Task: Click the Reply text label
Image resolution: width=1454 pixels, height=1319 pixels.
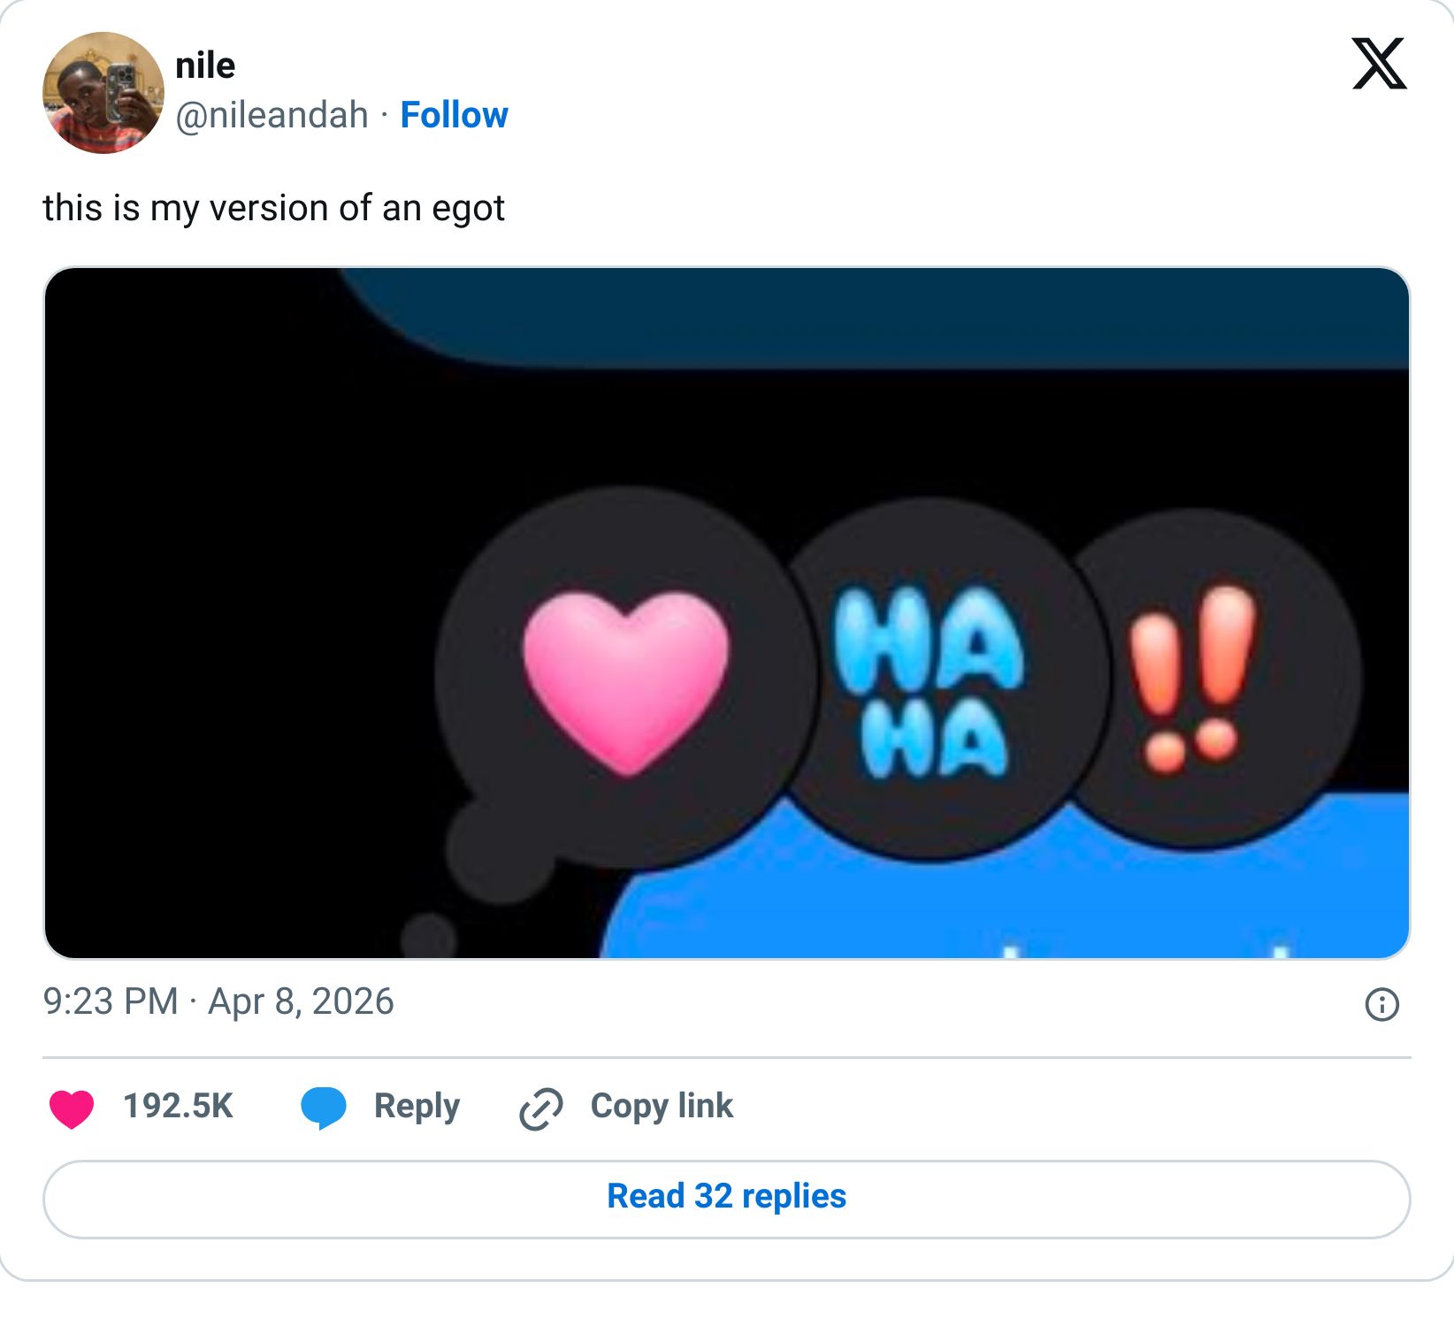Action: click(x=417, y=1106)
